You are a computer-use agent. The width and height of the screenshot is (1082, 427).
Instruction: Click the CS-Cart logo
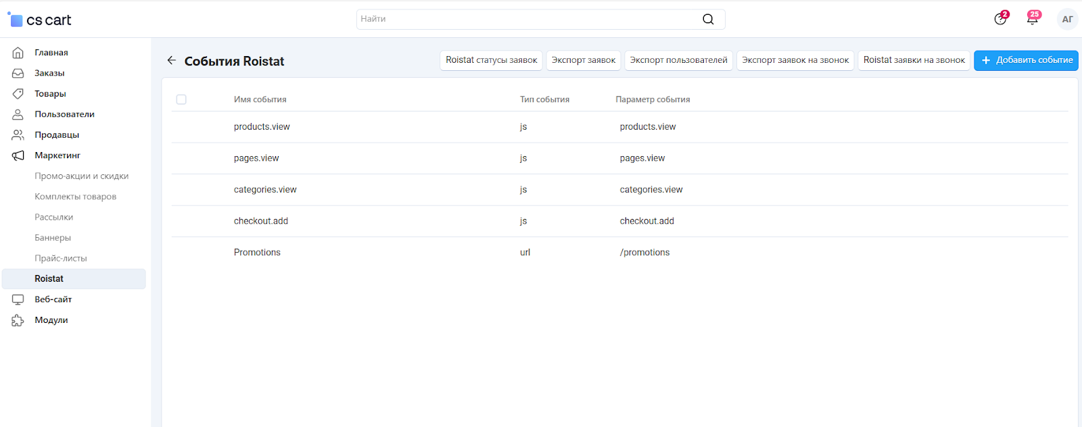click(39, 20)
